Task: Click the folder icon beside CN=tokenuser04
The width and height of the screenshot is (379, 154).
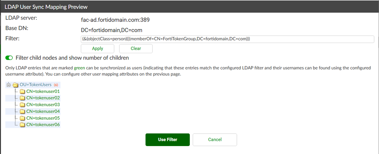Action: [22, 111]
